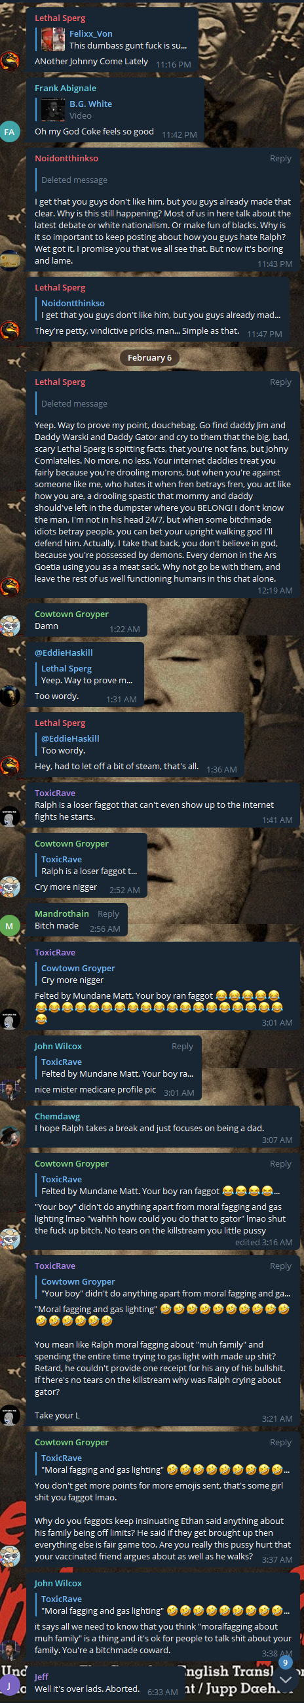Open Mandrothain's green M avatar
The height and width of the screenshot is (1703, 304).
pos(9,926)
